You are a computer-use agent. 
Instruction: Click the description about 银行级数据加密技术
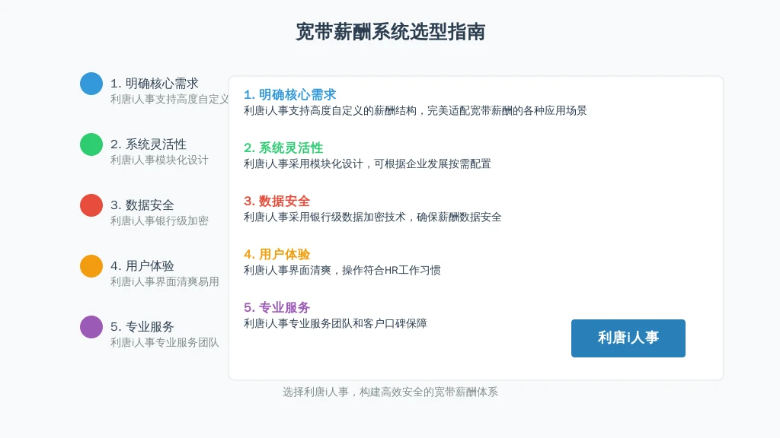click(372, 217)
